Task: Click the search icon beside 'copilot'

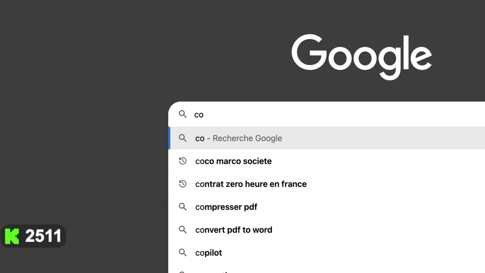Action: [x=183, y=253]
